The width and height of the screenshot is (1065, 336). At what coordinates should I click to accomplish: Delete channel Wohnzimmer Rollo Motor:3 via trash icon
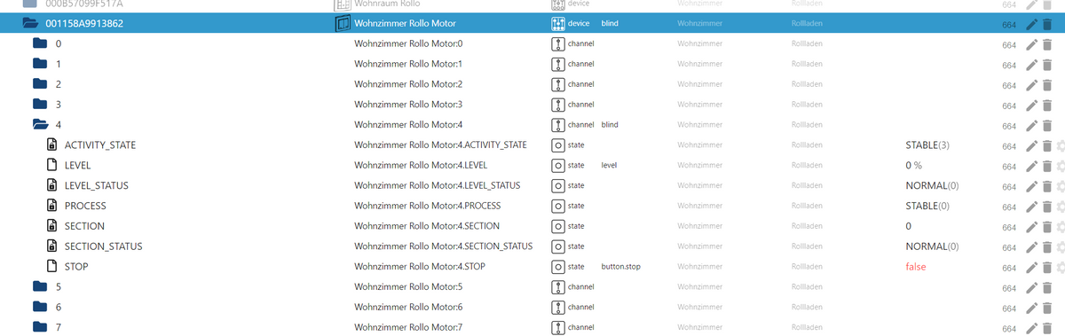tap(1046, 105)
